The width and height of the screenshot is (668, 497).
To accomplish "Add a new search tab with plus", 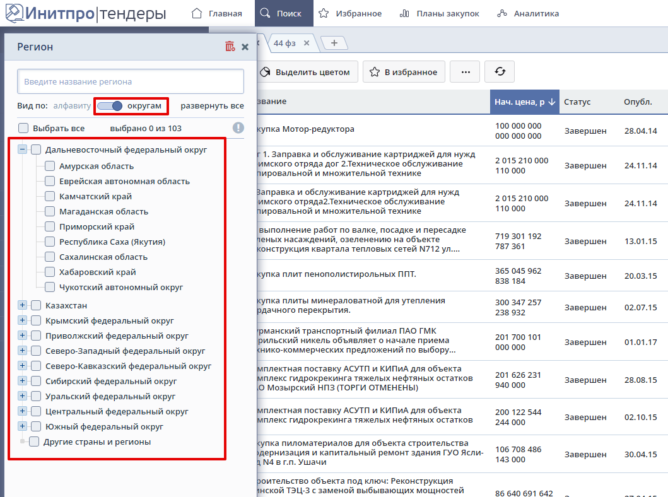I will click(334, 43).
